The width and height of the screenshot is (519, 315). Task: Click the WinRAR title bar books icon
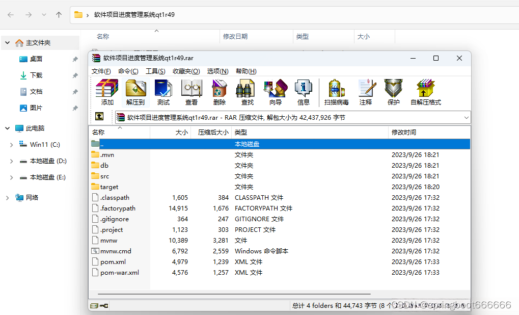pyautogui.click(x=96, y=58)
